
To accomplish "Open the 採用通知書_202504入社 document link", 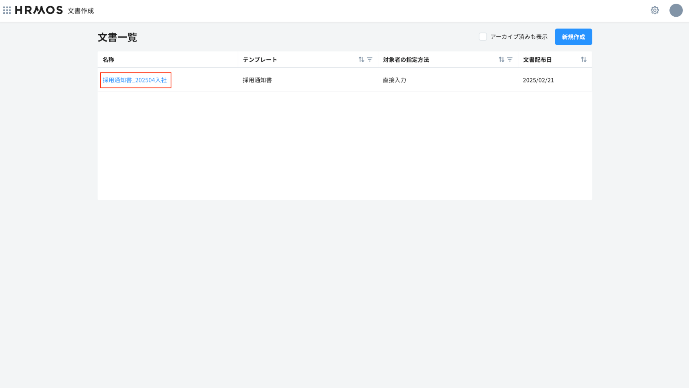I will 135,80.
